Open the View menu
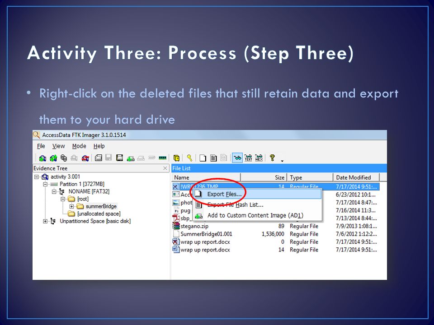 click(x=59, y=146)
